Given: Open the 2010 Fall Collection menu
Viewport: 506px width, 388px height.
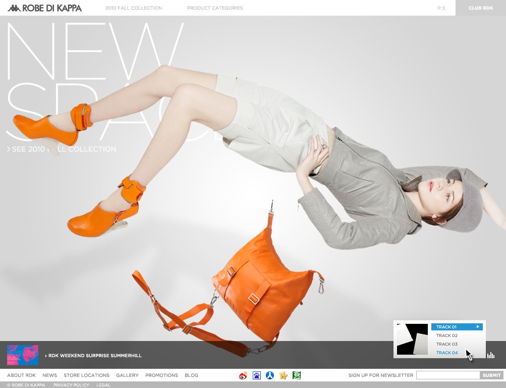Looking at the screenshot, I should [134, 8].
